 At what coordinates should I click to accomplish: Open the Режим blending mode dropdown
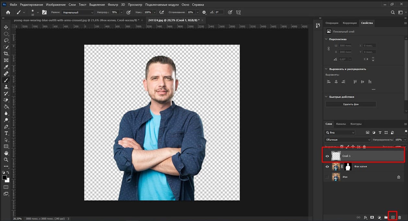(77, 12)
